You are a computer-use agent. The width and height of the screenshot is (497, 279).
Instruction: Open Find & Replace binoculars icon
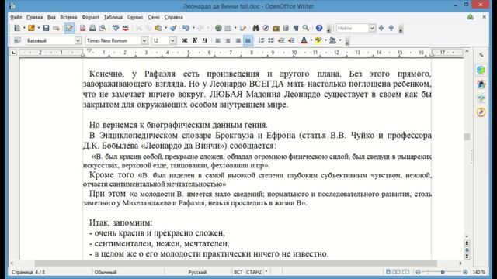pyautogui.click(x=255, y=28)
